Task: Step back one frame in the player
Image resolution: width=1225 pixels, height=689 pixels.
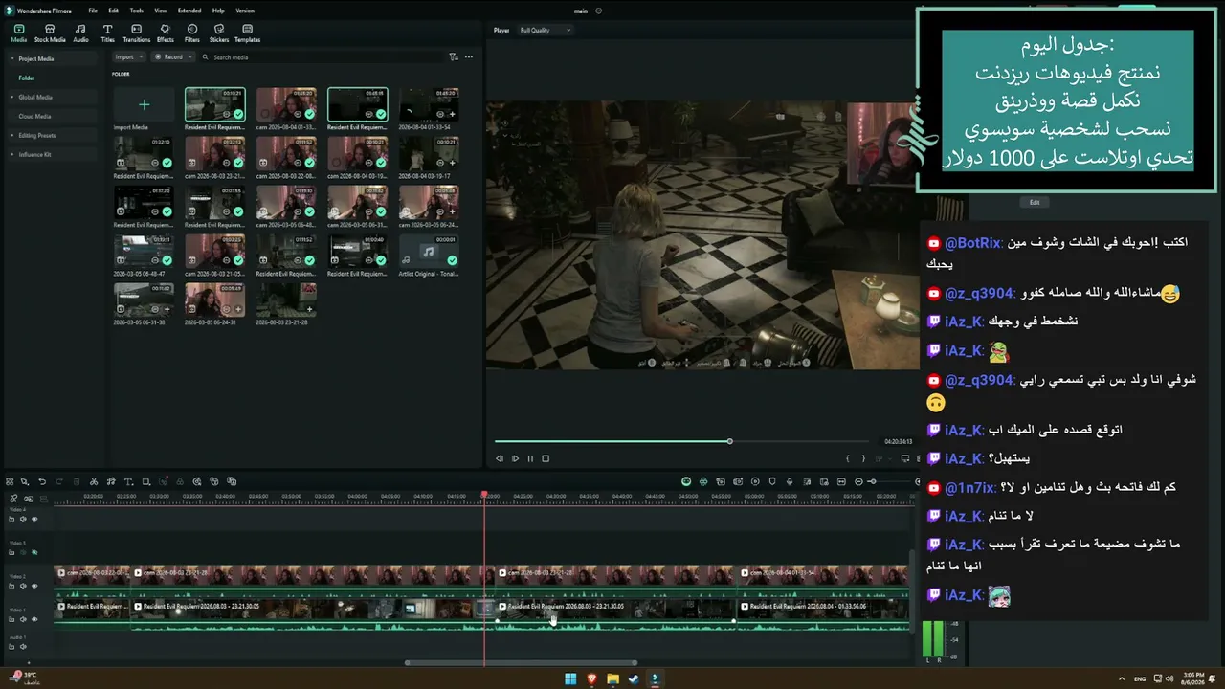Action: pos(499,458)
